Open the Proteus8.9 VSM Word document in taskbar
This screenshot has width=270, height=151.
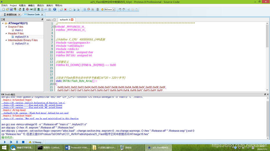click(x=77, y=148)
